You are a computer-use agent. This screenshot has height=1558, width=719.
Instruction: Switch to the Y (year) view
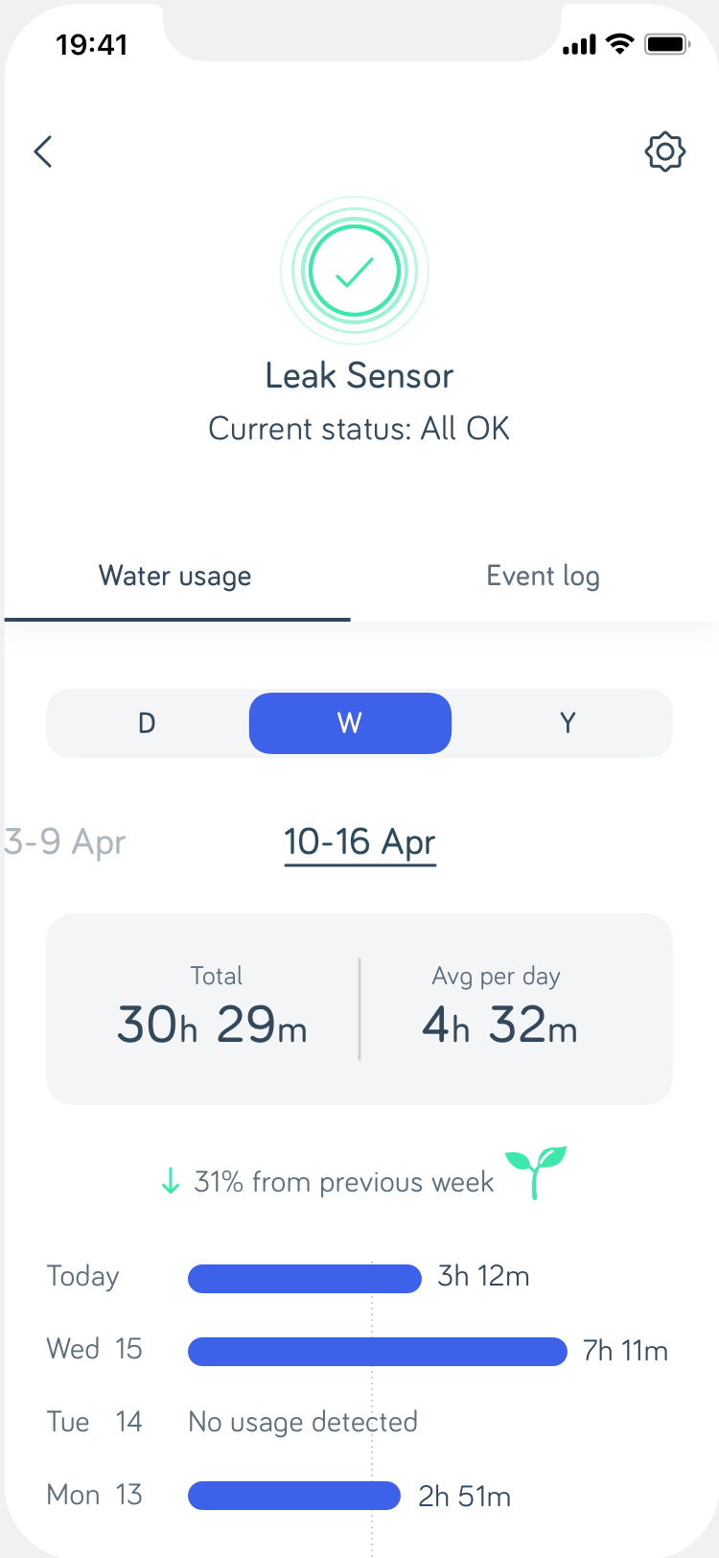pos(568,723)
